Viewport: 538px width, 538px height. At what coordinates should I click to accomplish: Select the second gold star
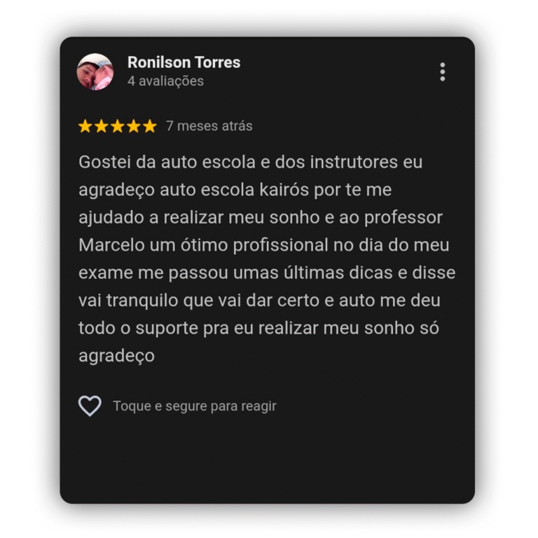point(101,126)
